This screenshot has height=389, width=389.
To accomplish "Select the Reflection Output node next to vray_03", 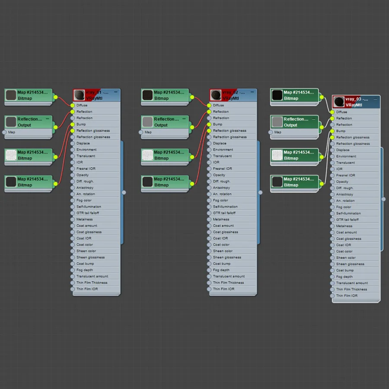I will click(294, 122).
